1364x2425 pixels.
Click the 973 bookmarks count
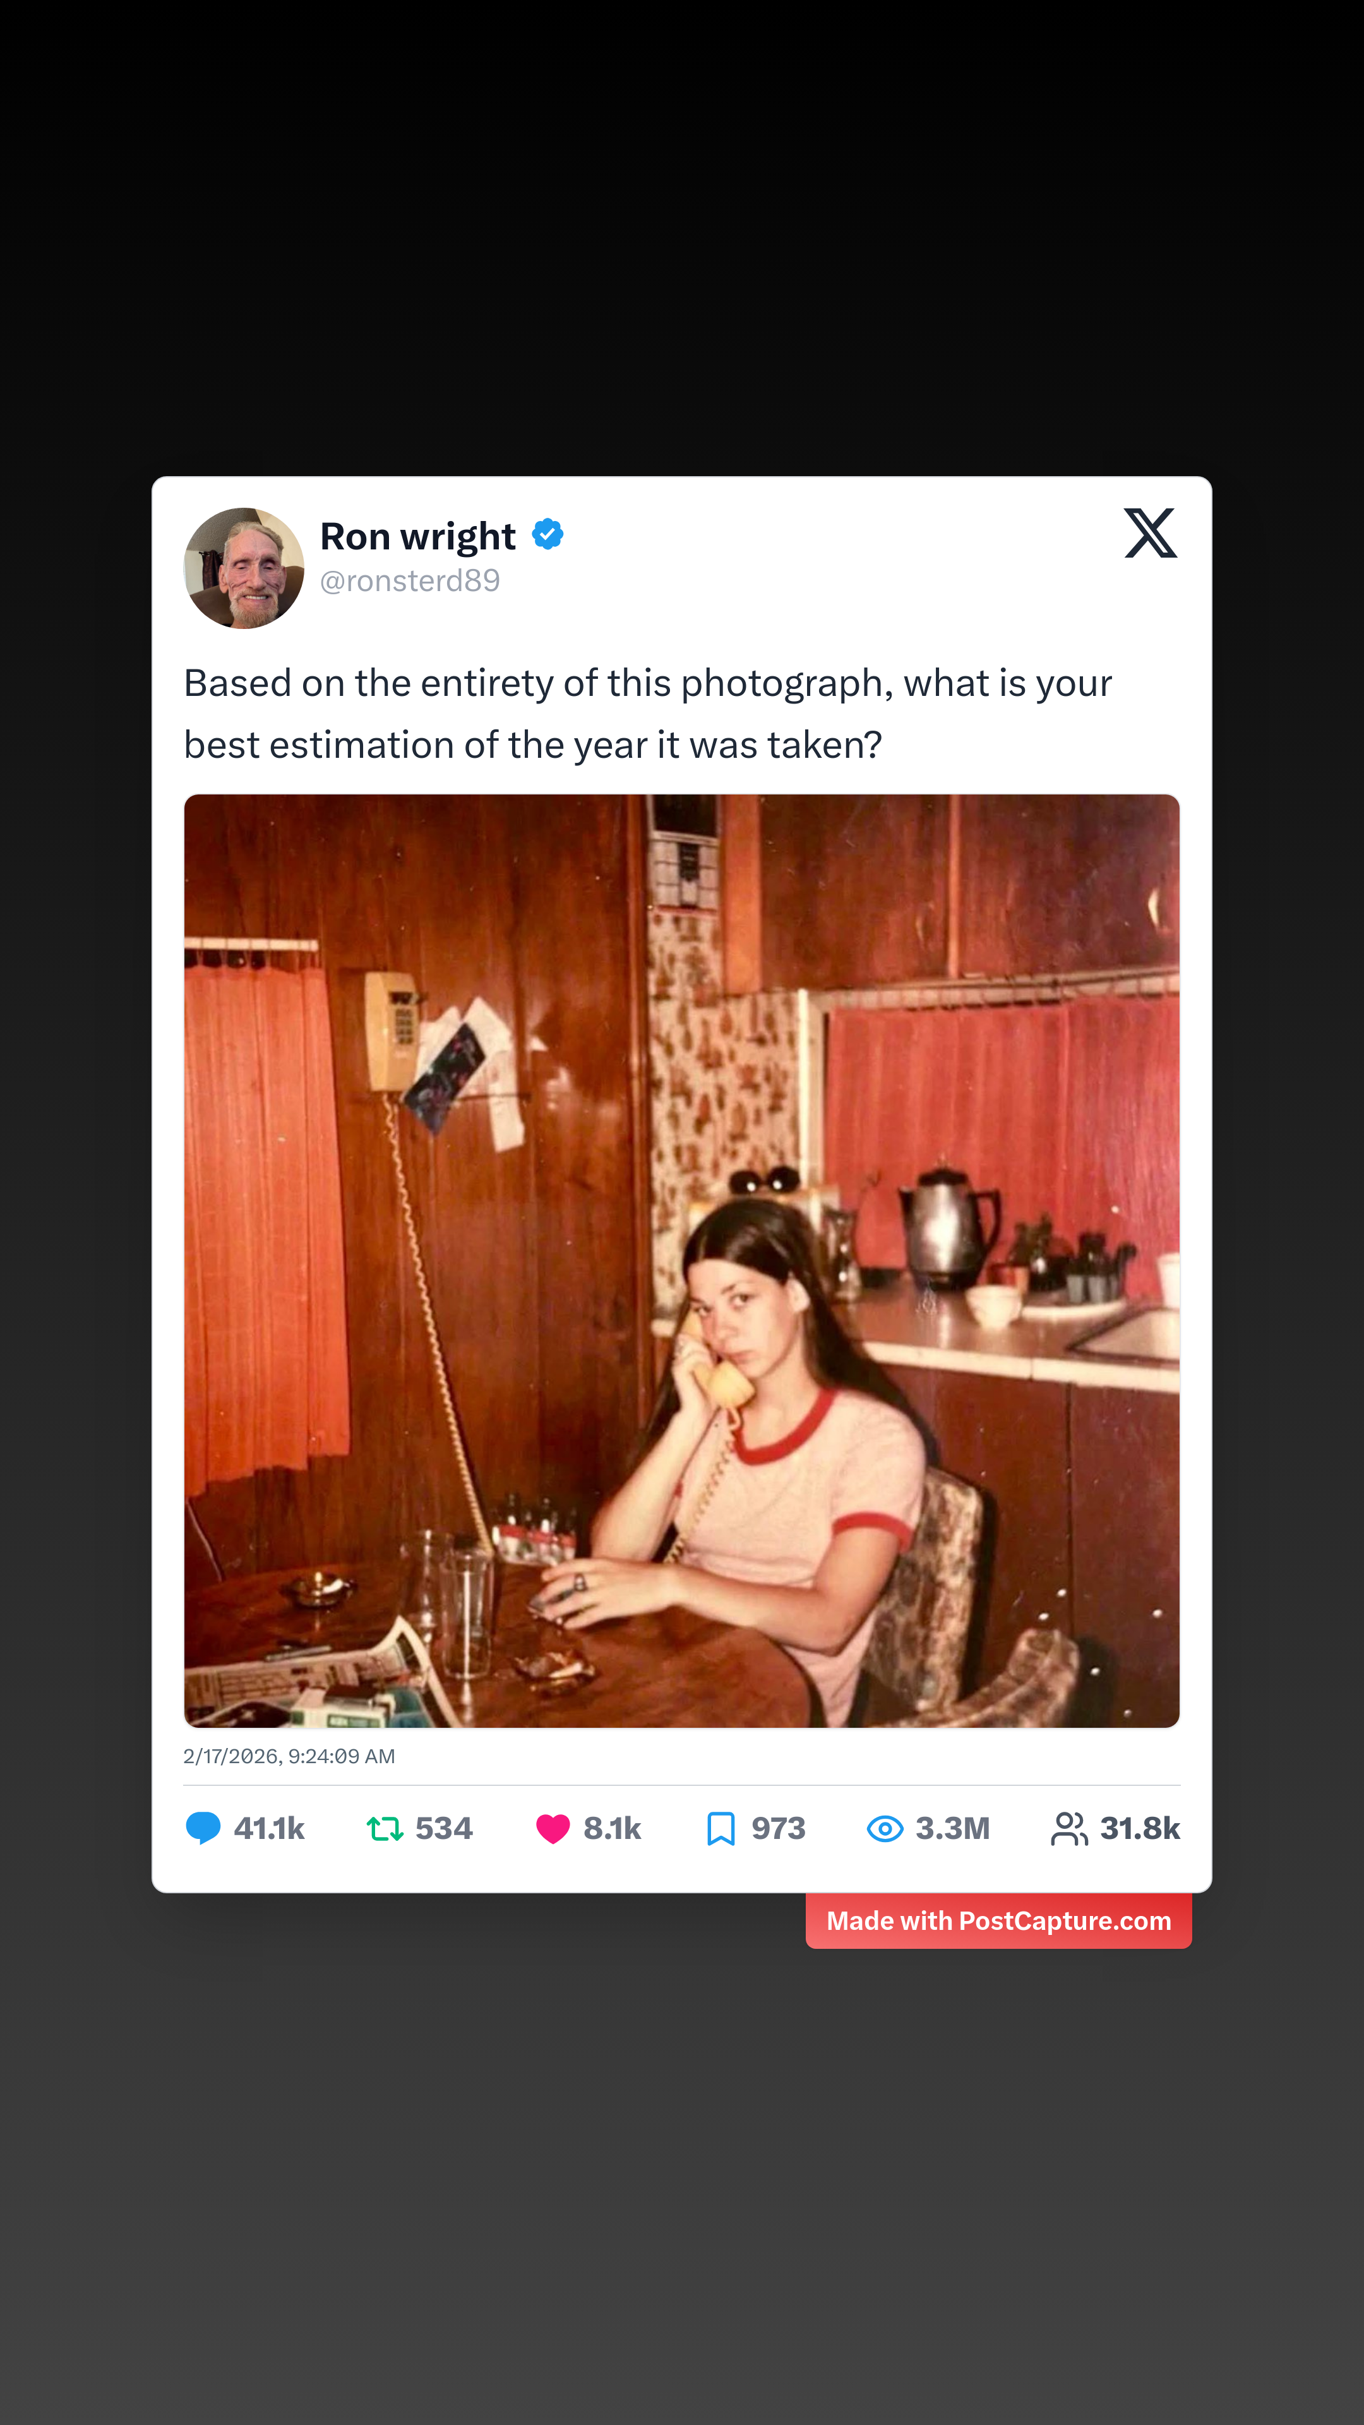[777, 1828]
